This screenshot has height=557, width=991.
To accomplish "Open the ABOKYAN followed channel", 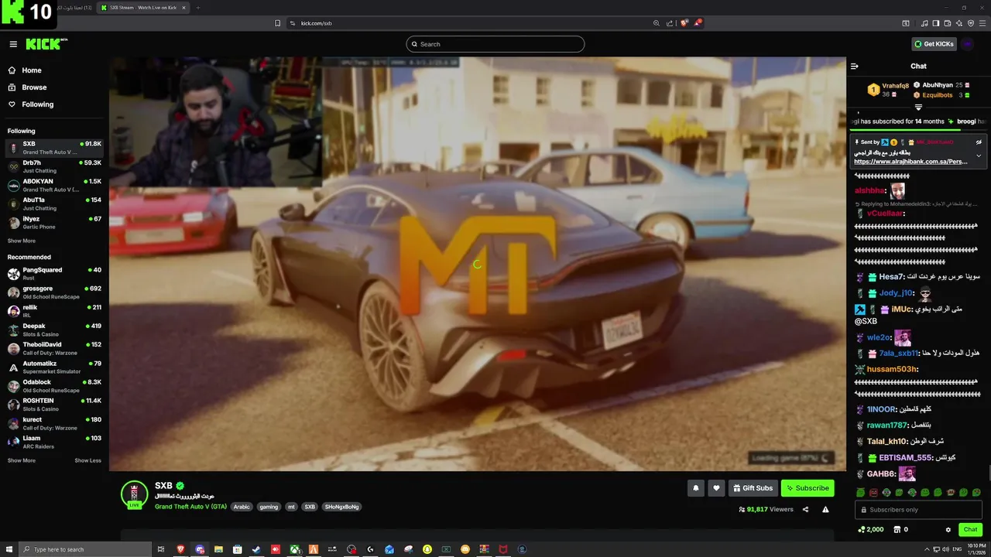I will coord(54,185).
